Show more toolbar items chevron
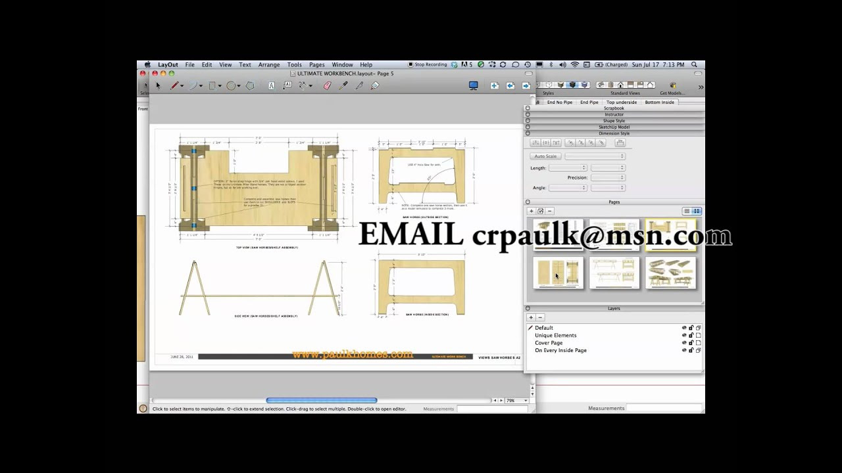 point(701,87)
